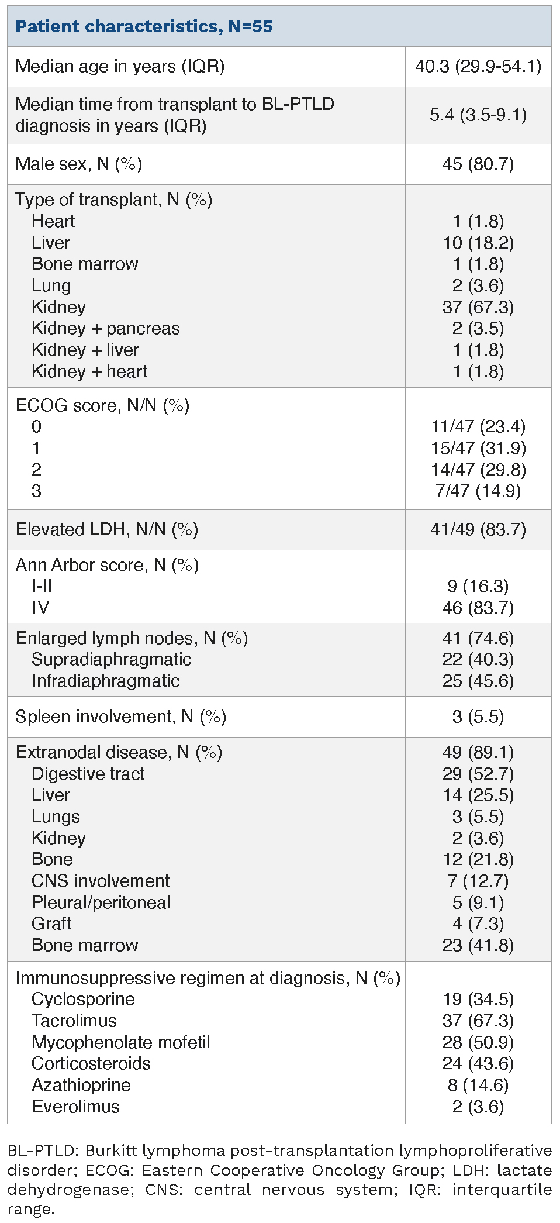The height and width of the screenshot is (1223, 560).
Task: Click the "ECOG score, N/N (%)" heading
Action: click(x=102, y=405)
